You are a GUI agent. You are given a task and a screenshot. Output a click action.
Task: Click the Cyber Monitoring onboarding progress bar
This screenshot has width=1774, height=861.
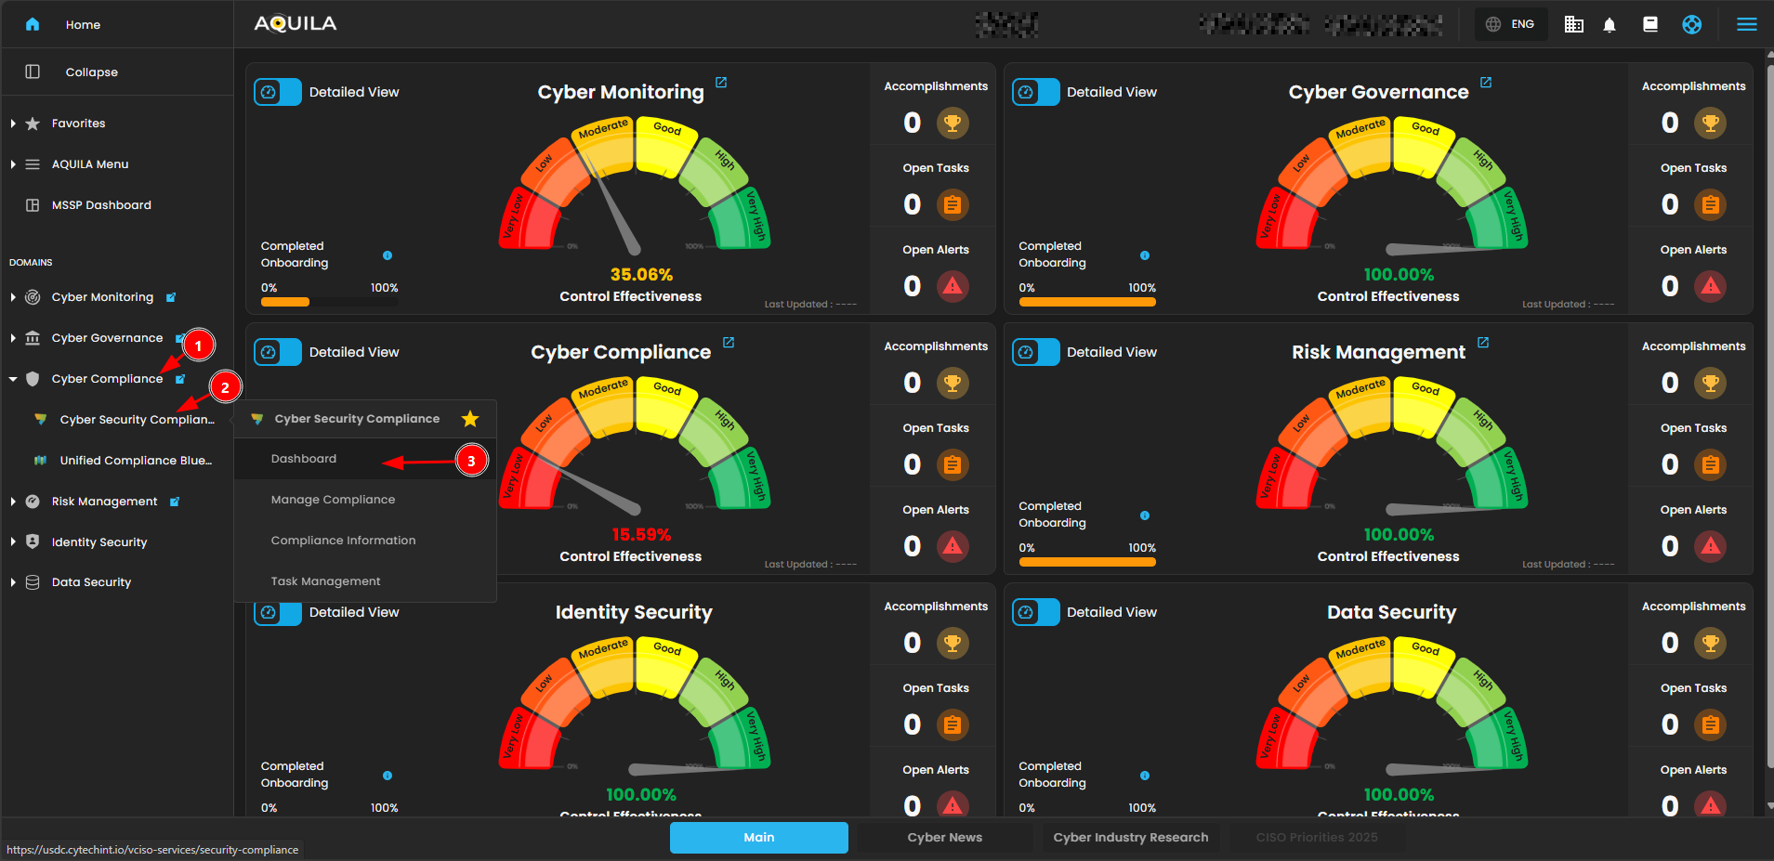(329, 301)
